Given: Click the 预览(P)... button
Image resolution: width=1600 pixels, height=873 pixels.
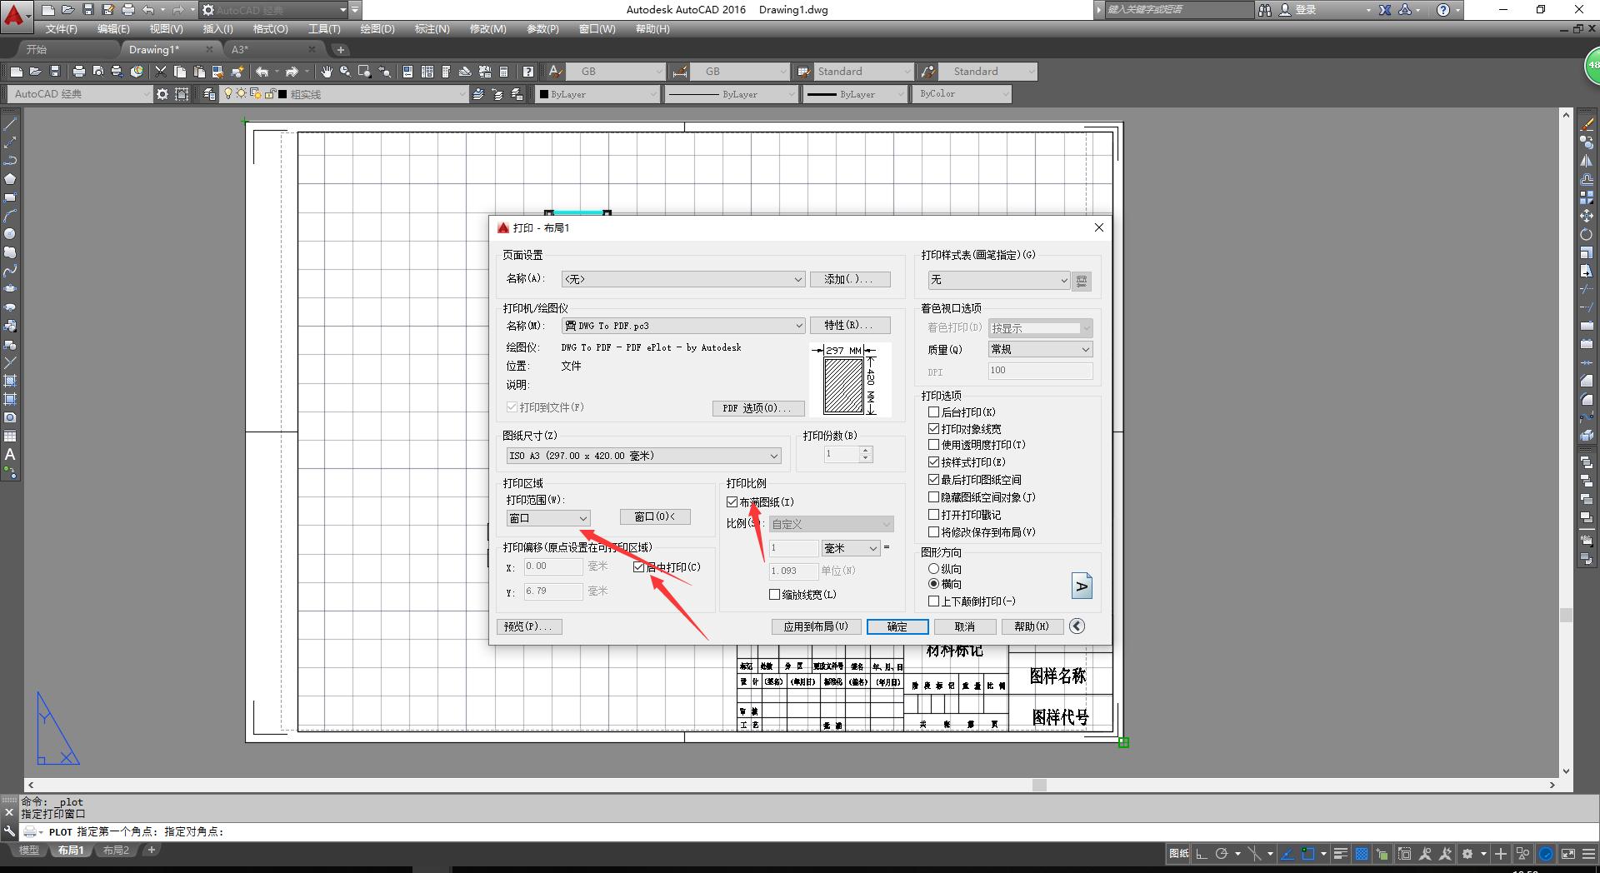Looking at the screenshot, I should click(528, 626).
